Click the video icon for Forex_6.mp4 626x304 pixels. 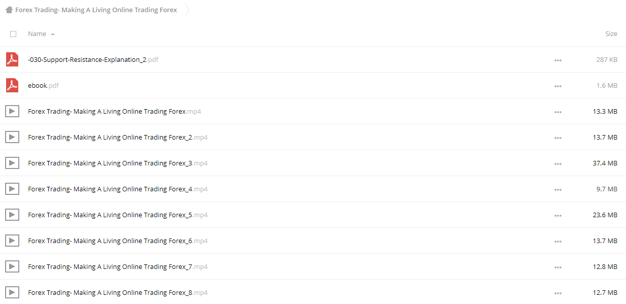(x=12, y=241)
